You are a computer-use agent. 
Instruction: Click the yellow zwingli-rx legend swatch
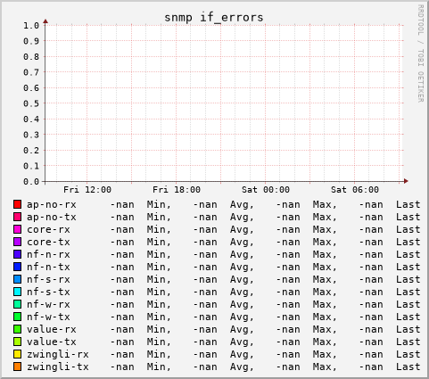(17, 354)
